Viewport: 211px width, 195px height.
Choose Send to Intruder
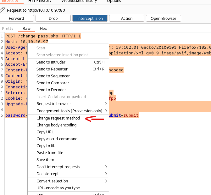pyautogui.click(x=68, y=62)
